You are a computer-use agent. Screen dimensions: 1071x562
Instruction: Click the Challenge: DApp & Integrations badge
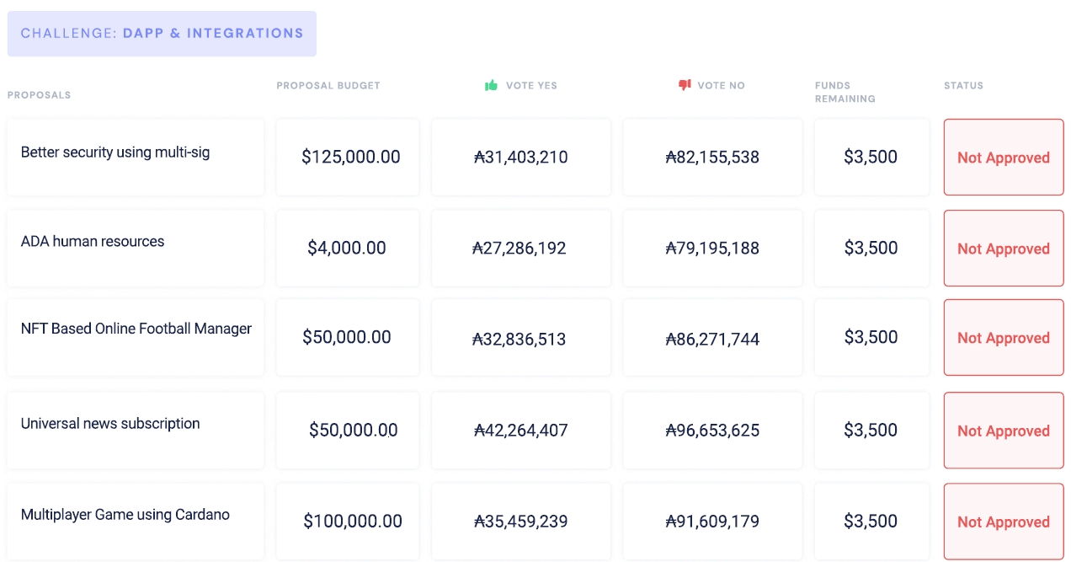(x=162, y=34)
